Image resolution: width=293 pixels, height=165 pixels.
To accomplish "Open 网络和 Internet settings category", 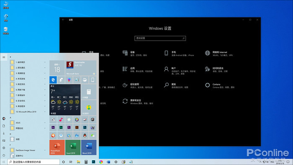I will coord(219,54).
